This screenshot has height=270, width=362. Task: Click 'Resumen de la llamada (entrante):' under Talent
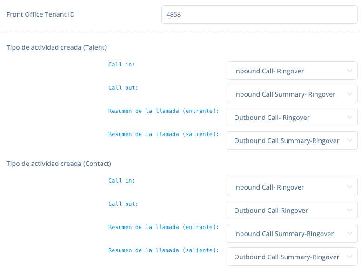164,111
